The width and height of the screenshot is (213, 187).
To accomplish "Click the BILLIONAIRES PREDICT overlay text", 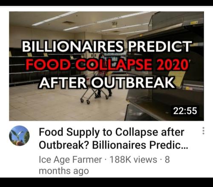I will click(x=106, y=46).
